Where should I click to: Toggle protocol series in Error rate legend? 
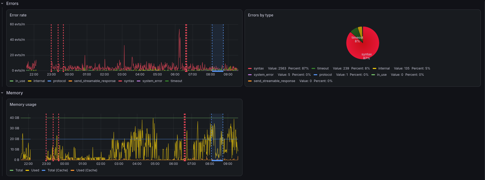pos(60,81)
